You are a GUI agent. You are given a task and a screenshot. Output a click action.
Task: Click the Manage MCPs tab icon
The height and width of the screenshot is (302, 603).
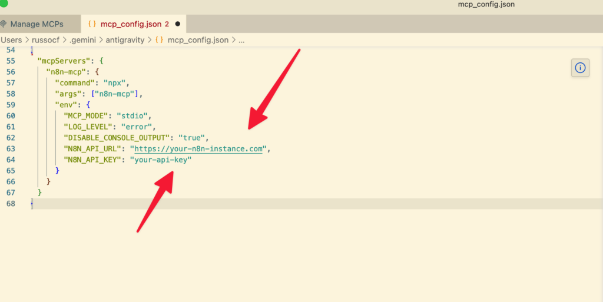(4, 24)
